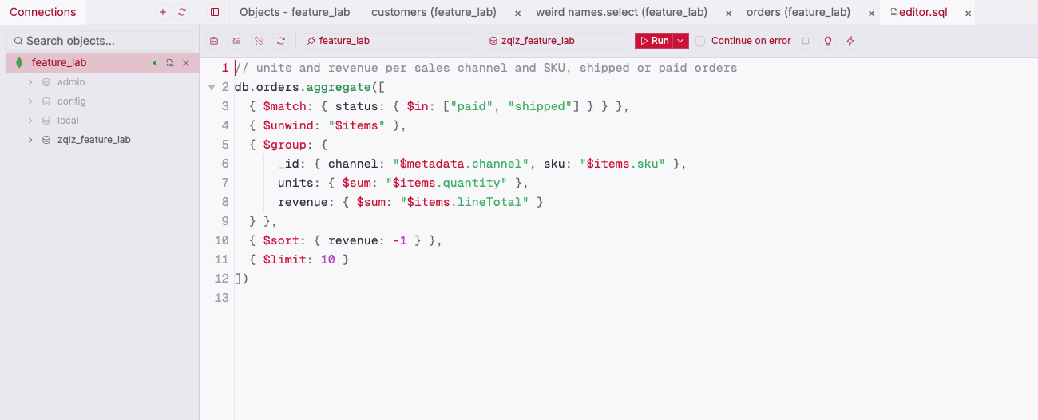Screen dimensions: 1038x420
Task: Switch to Objects - feature_lab tab
Action: click(x=295, y=12)
